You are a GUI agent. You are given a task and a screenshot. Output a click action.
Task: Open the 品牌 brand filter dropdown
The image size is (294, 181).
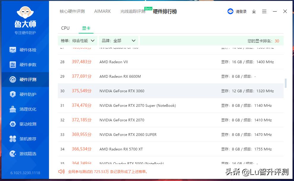(x=118, y=40)
